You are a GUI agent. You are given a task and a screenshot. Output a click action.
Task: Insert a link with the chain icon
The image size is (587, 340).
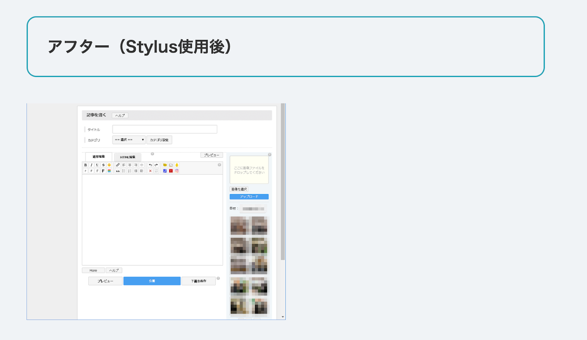[118, 165]
